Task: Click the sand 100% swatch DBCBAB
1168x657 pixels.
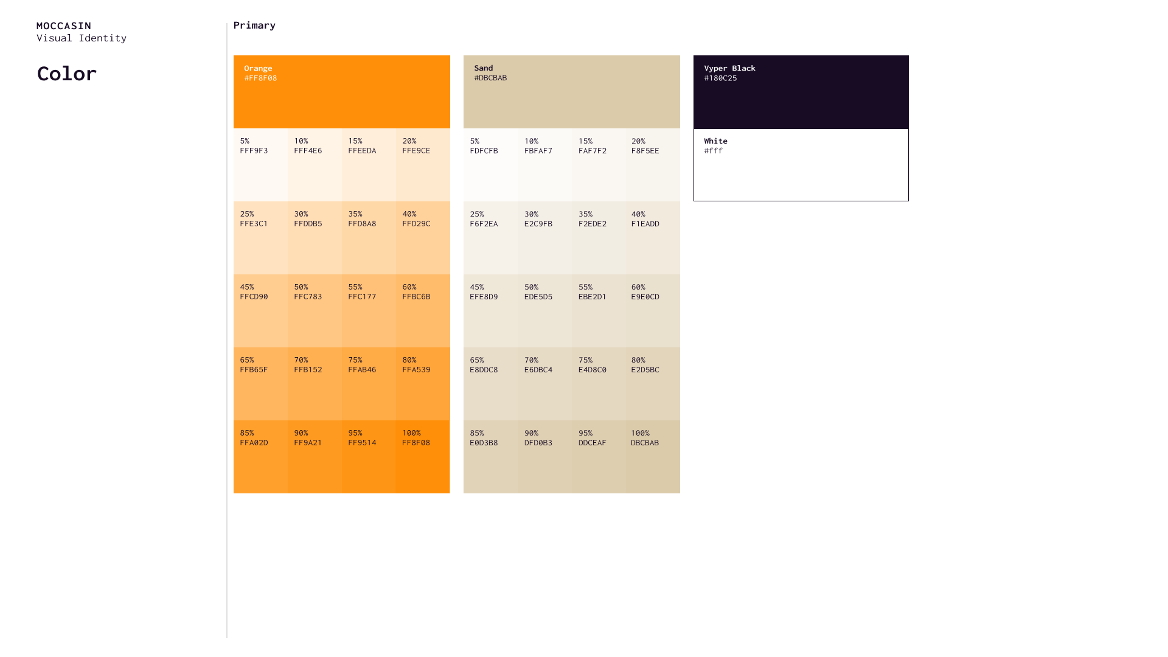Action: (x=653, y=457)
